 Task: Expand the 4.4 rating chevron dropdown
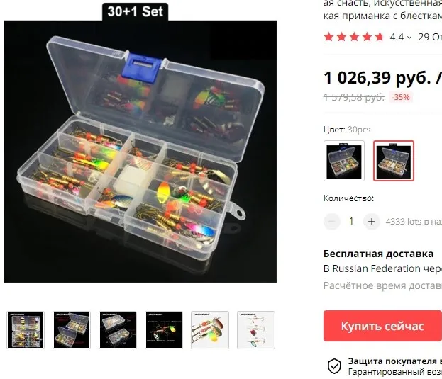(x=409, y=37)
